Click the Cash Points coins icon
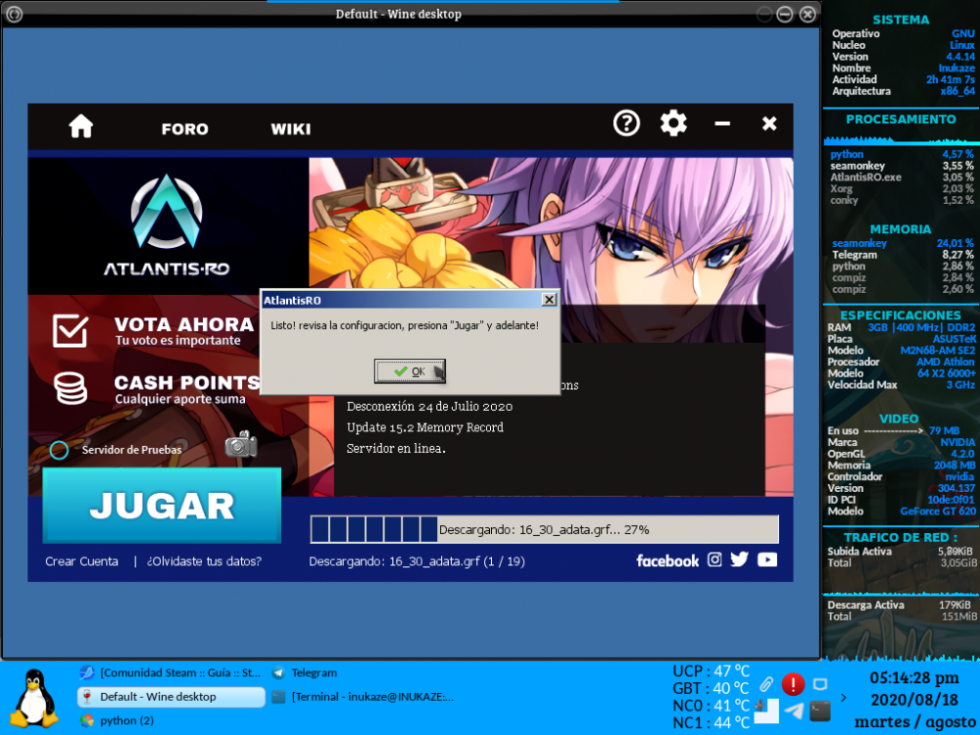This screenshot has height=735, width=980. coord(71,388)
